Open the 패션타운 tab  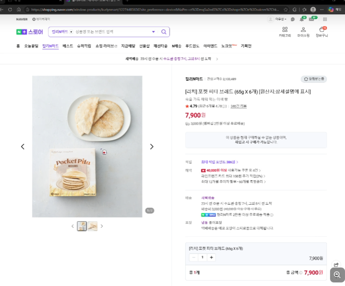pos(160,46)
